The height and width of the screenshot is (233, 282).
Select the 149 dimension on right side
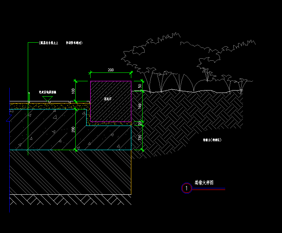(x=140, y=106)
